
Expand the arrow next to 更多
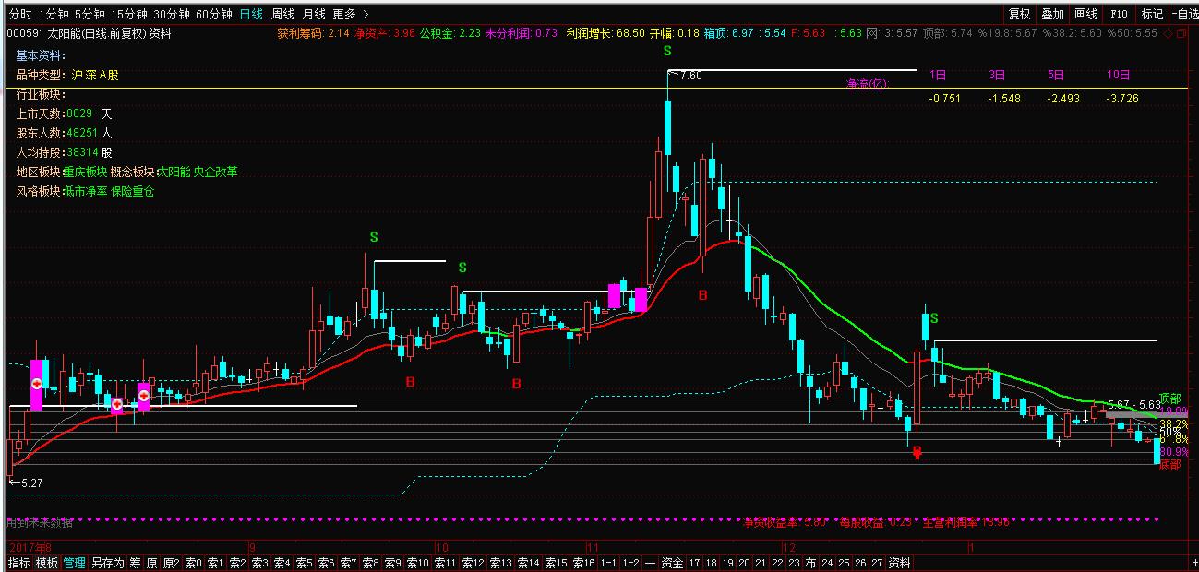click(x=366, y=14)
